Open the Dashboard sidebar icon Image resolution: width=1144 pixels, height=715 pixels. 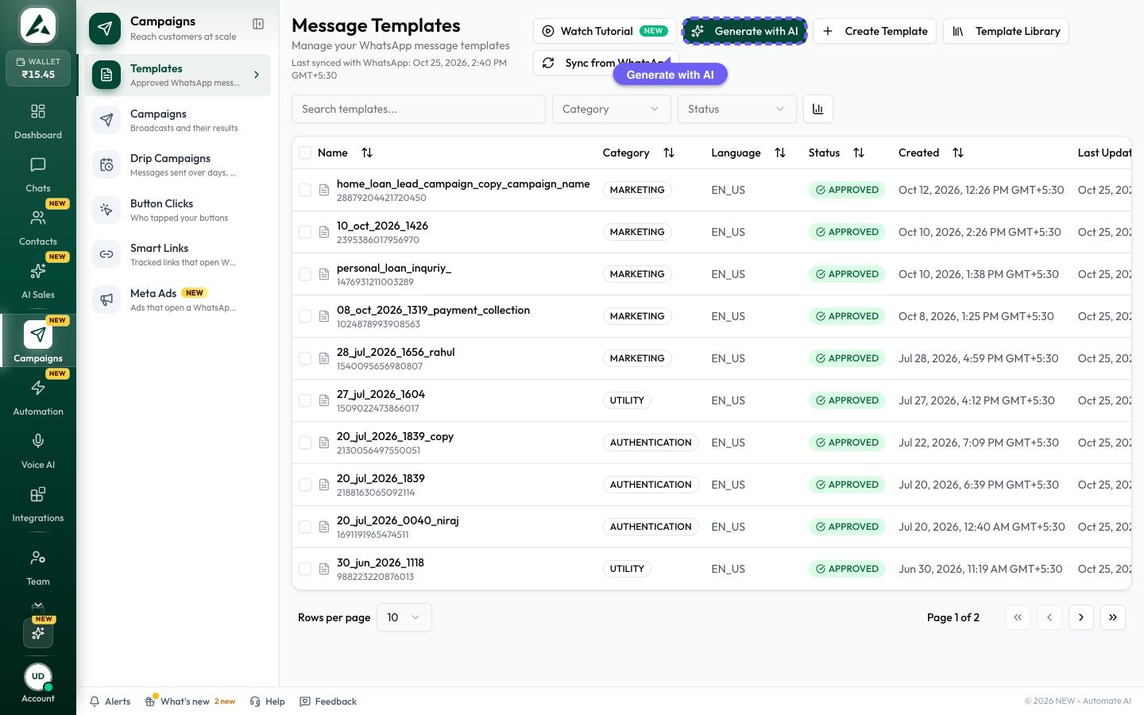pyautogui.click(x=38, y=111)
